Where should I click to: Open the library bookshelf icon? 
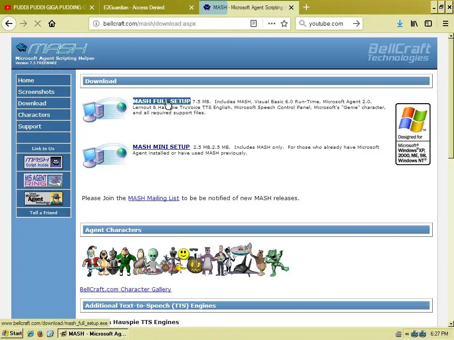click(414, 23)
